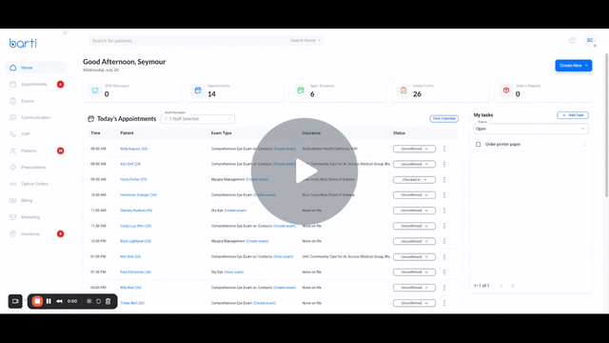The image size is (609, 343).
Task: Open three-dot menu for Cindy Lou Who row
Action: click(444, 226)
